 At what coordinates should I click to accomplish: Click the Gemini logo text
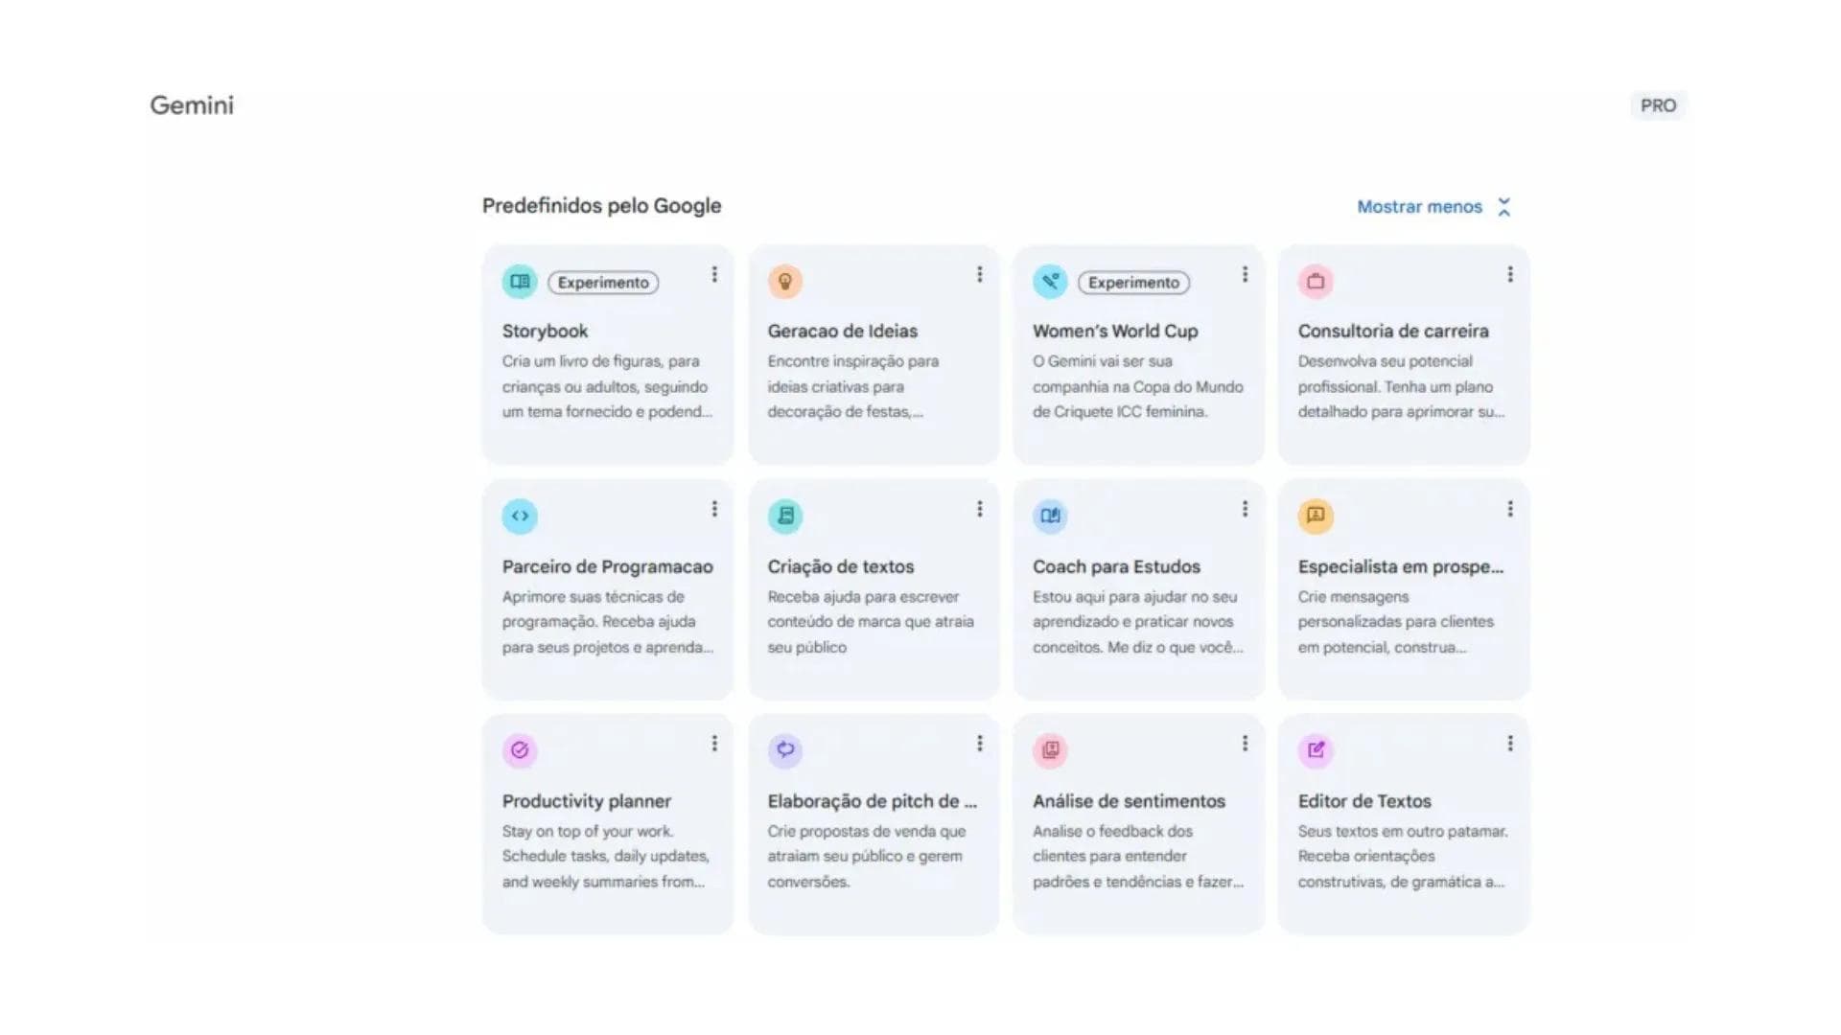(x=191, y=105)
